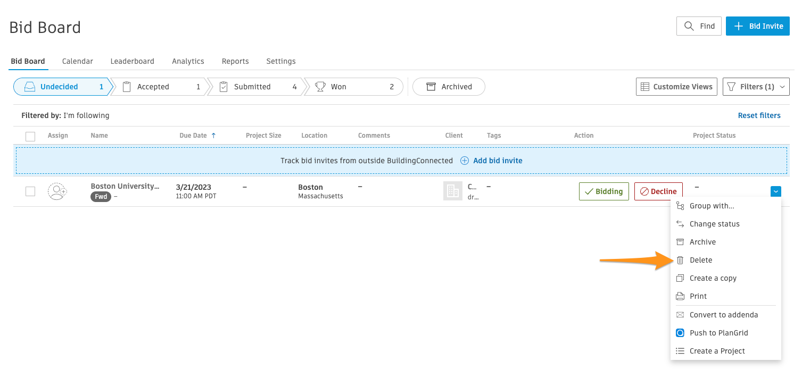Click the table icon in Customize Views

pyautogui.click(x=644, y=87)
